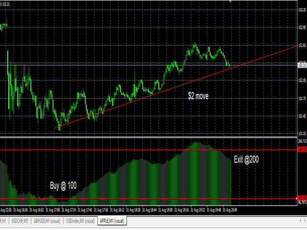307x230 pixels.
Task: Click the gray current bid price line
Action: pyautogui.click(x=149, y=65)
